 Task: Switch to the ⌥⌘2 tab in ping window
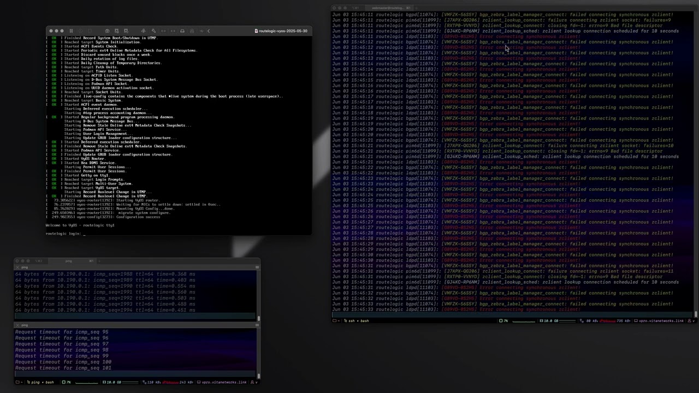click(x=39, y=261)
